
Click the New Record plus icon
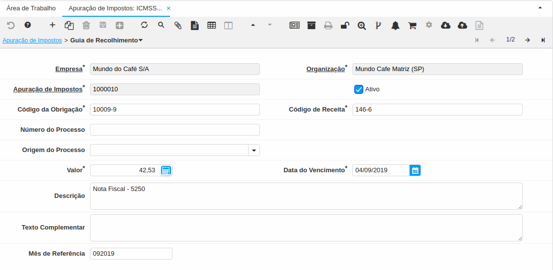(x=52, y=25)
